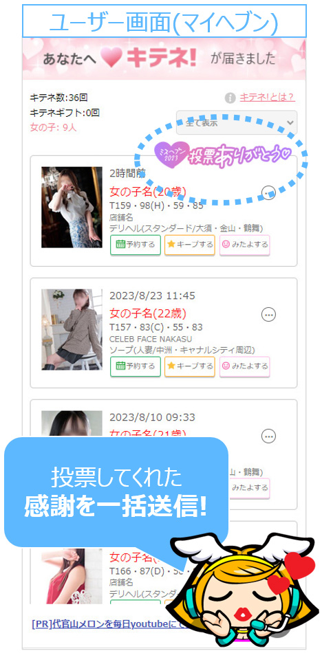This screenshot has width=322, height=653.
Task: Open the first girl's profile photo
Action: pos(72,208)
